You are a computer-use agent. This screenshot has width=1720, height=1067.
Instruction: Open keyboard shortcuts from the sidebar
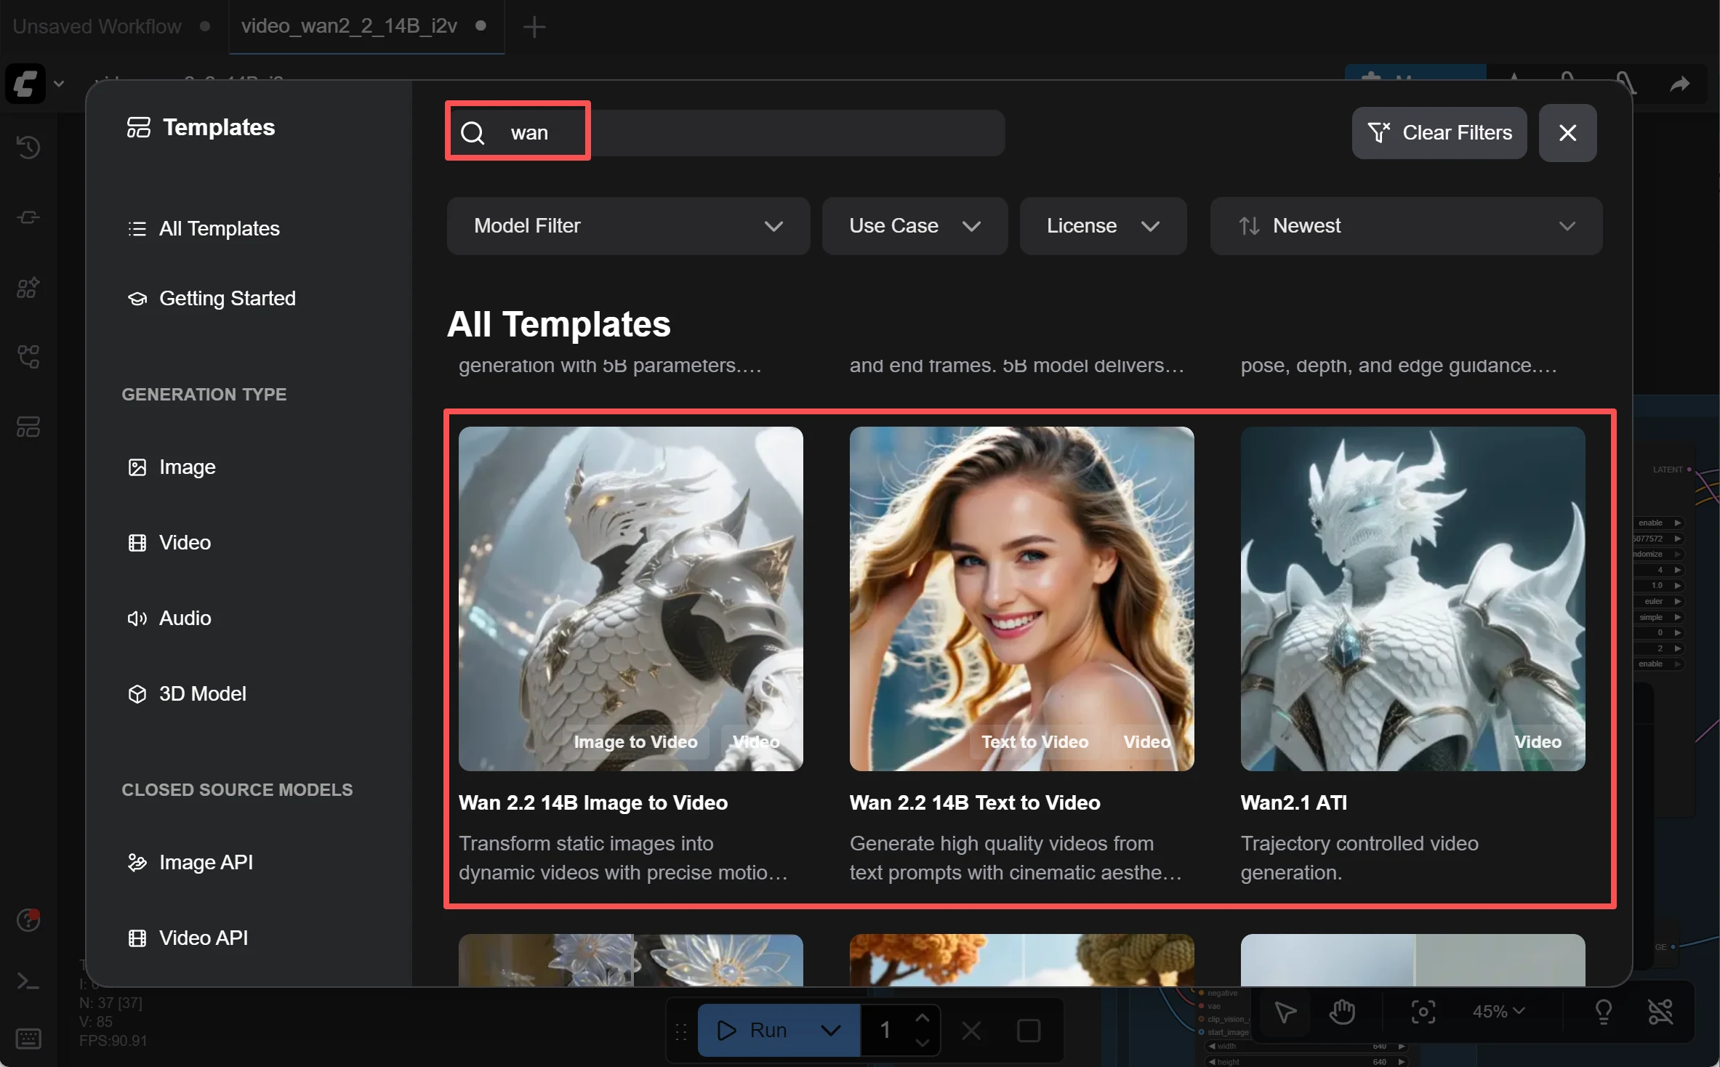[x=28, y=1039]
